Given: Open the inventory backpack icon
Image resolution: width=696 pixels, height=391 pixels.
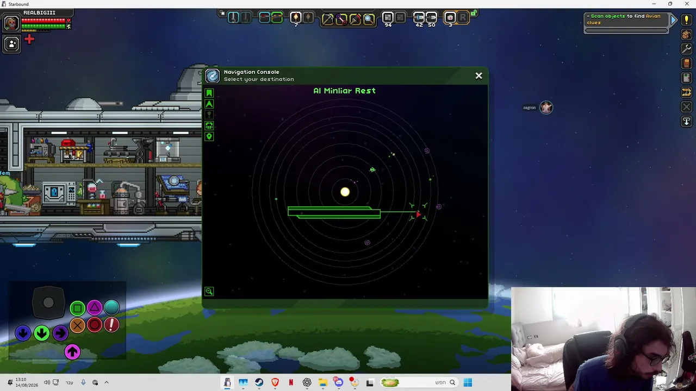Looking at the screenshot, I should point(686,35).
